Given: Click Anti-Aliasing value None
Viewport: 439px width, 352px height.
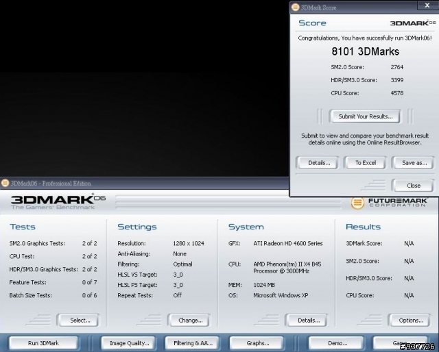Looking at the screenshot, I should pos(180,254).
